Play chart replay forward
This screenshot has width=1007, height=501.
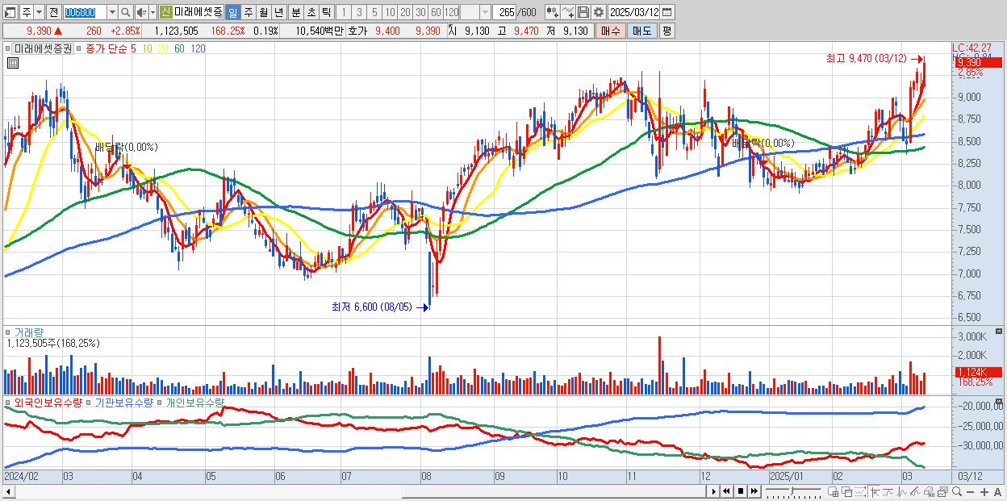point(714,491)
